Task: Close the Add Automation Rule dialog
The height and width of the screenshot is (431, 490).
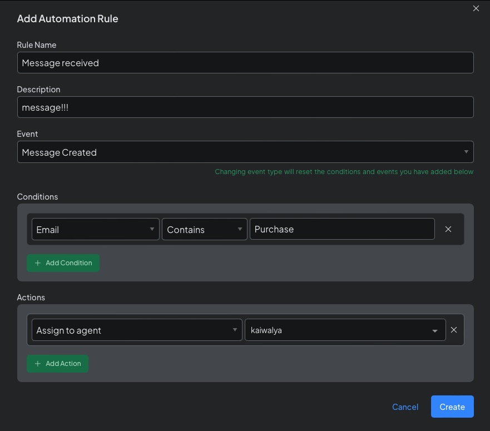Action: pos(476,8)
